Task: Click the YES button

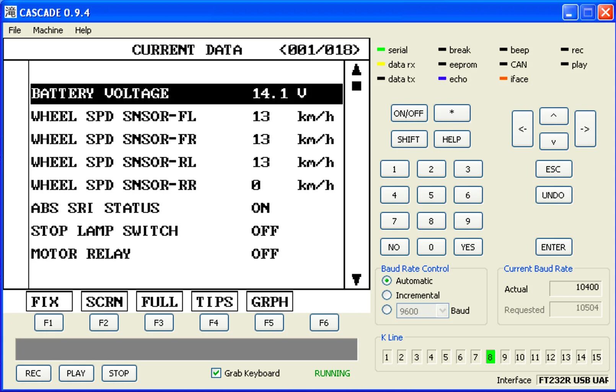Action: click(x=468, y=247)
